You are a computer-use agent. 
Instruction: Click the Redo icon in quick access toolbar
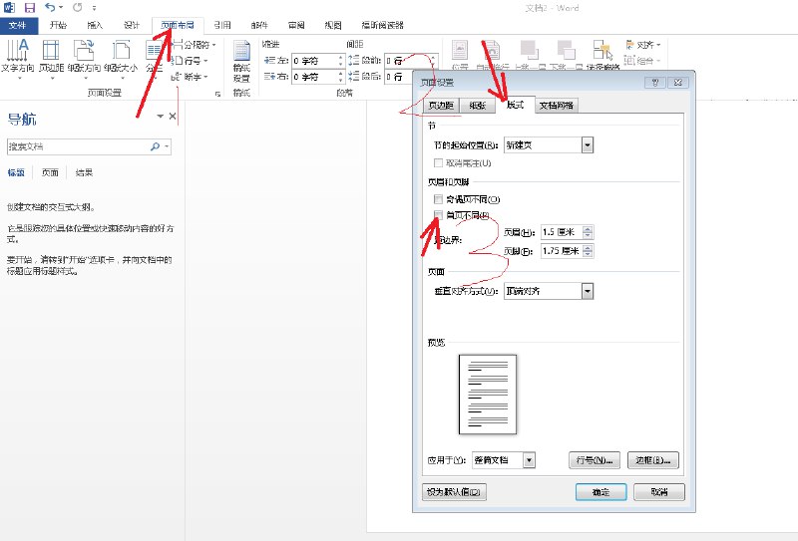77,8
